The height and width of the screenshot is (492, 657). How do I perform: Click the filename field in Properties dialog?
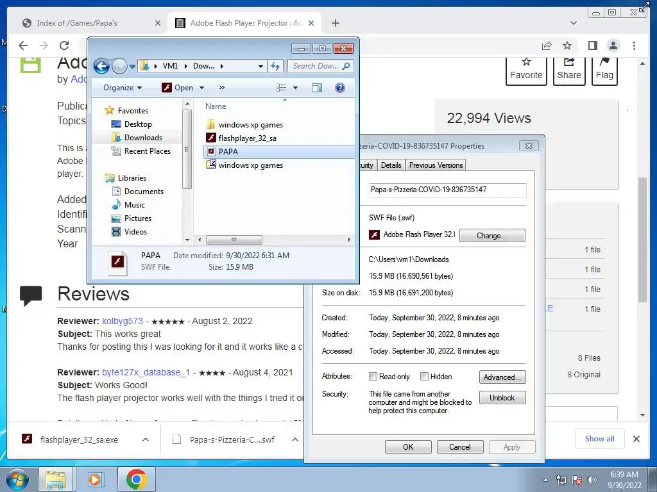447,190
